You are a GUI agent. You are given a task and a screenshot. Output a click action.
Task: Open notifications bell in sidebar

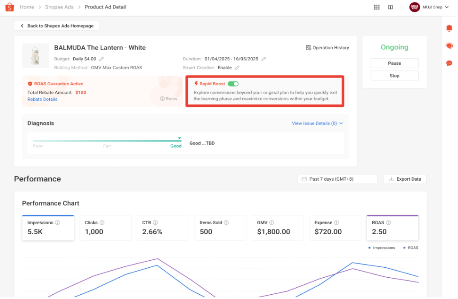tap(449, 28)
